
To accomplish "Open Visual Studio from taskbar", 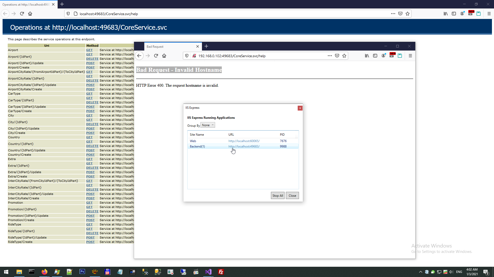I will pyautogui.click(x=208, y=272).
